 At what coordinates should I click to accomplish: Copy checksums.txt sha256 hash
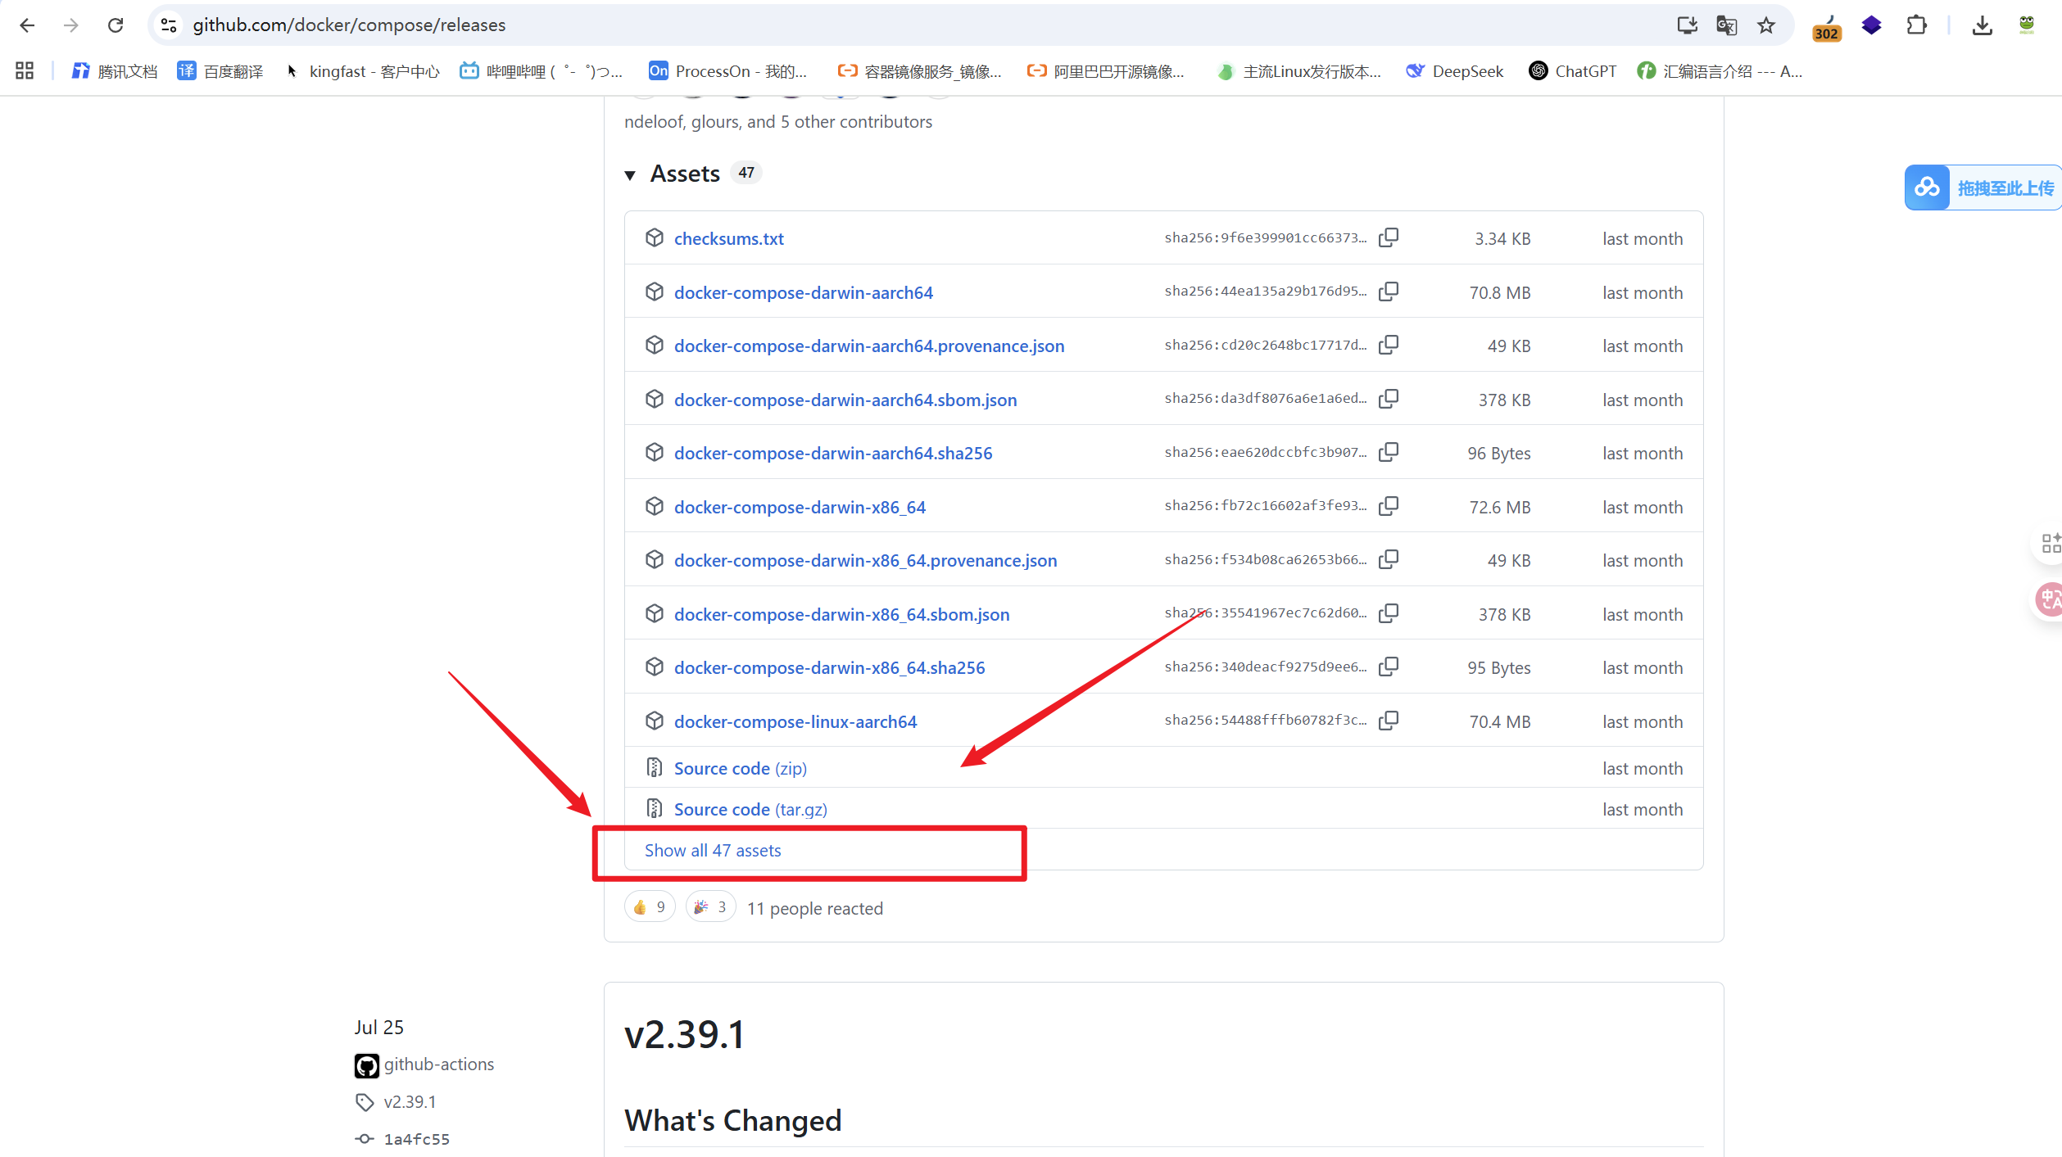tap(1389, 238)
